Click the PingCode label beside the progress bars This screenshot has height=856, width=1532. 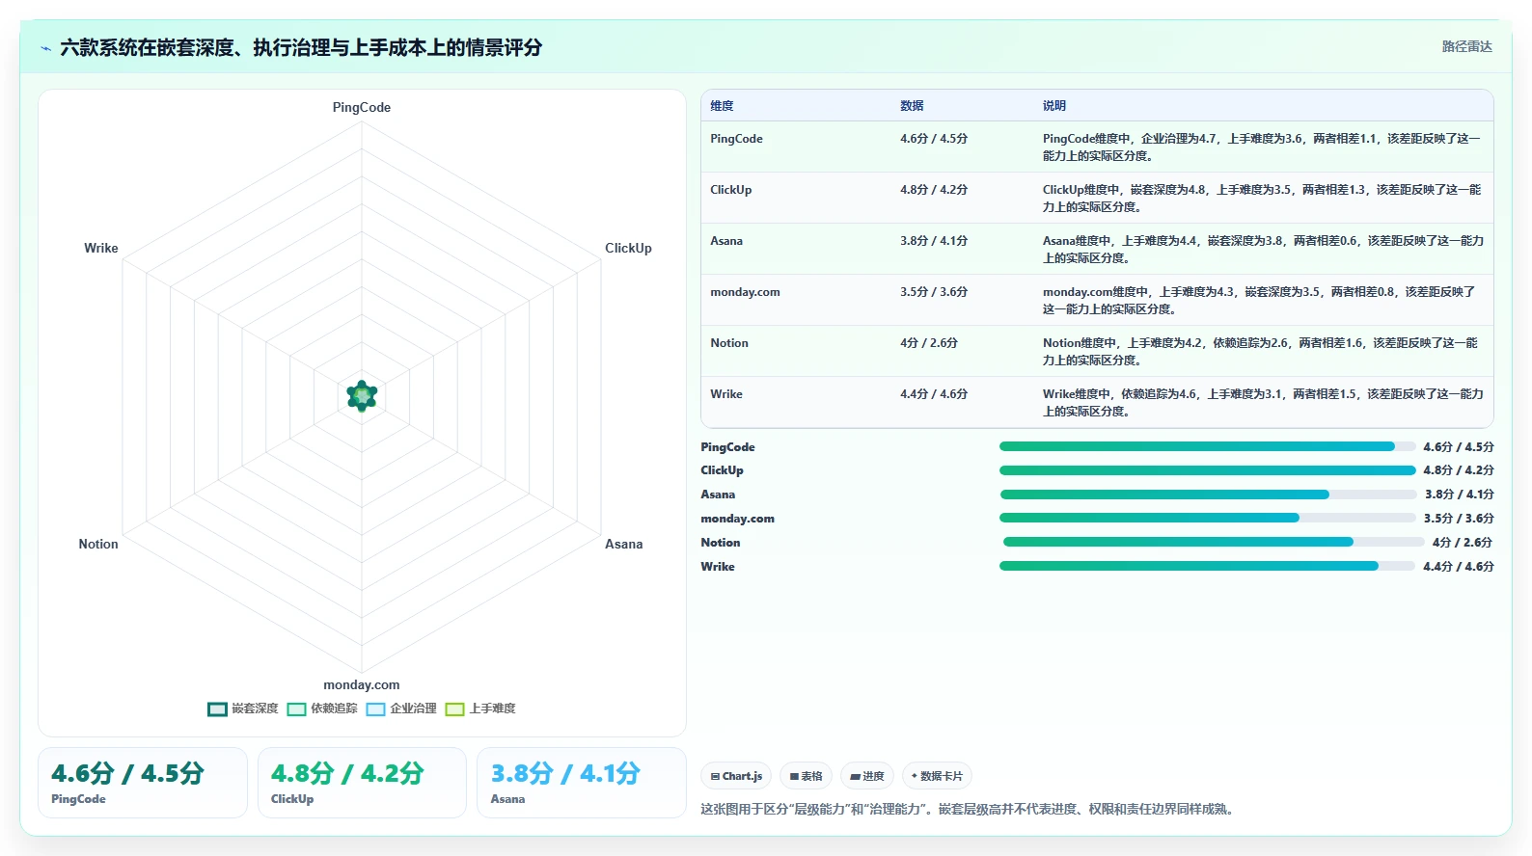pyautogui.click(x=728, y=447)
